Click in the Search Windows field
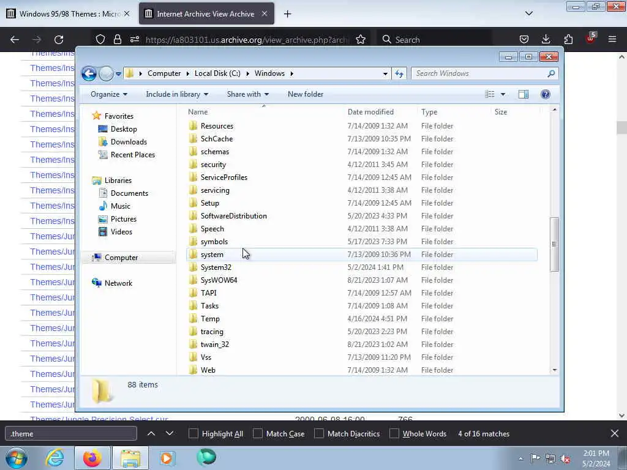627x470 pixels. [x=479, y=73]
